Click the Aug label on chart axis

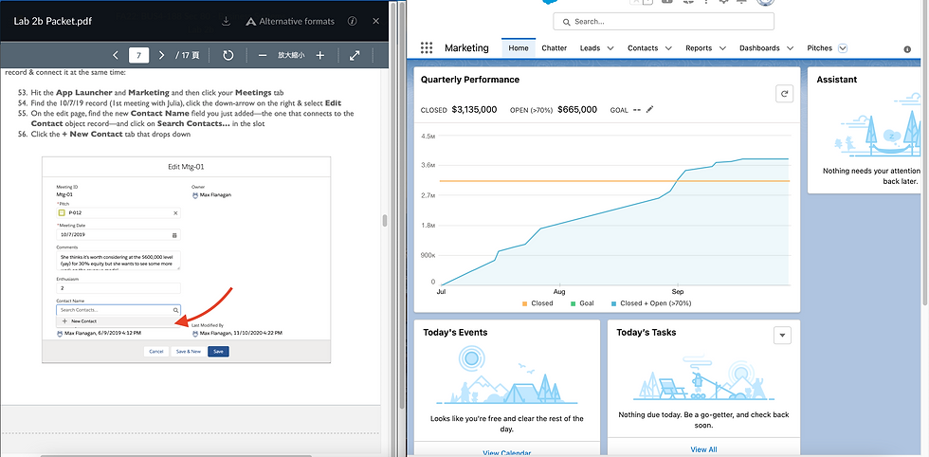(x=558, y=292)
